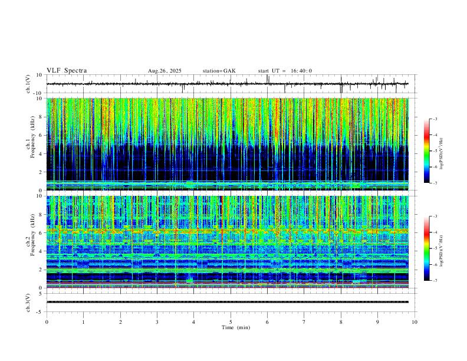The width and height of the screenshot is (467, 361).
Task: Click the "station=GAK" header label
Action: (x=219, y=71)
